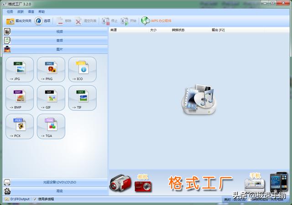Image resolution: width=292 pixels, height=205 pixels.
Task: Click the 转换状态 column header
Action: tap(191, 30)
